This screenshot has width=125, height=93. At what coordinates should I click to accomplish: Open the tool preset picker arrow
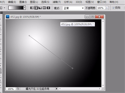4,8
